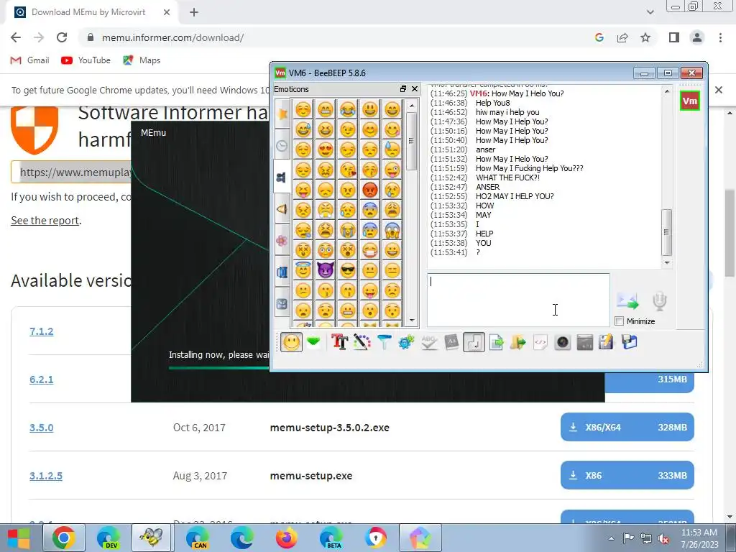
Task: Focus the BeeBEEP message input box
Action: point(518,300)
